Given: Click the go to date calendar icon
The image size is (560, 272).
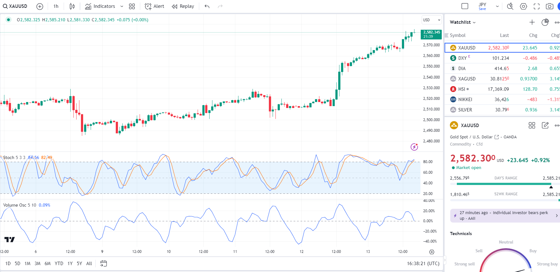Looking at the screenshot, I should coord(104,264).
